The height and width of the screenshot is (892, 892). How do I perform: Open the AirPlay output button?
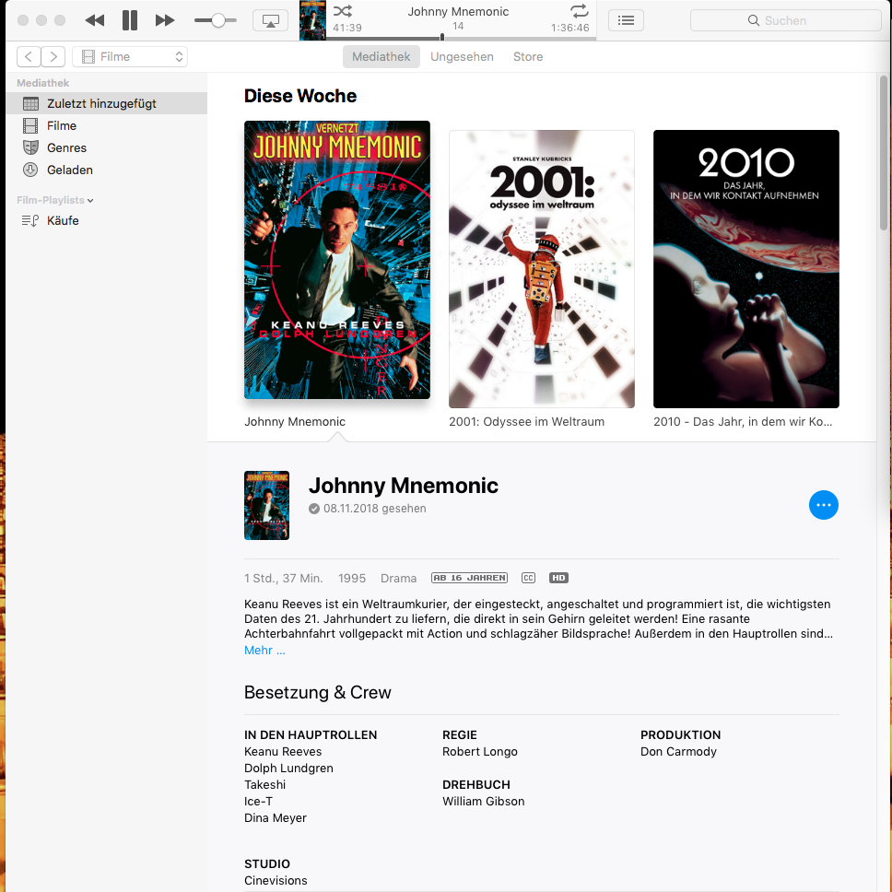(270, 20)
